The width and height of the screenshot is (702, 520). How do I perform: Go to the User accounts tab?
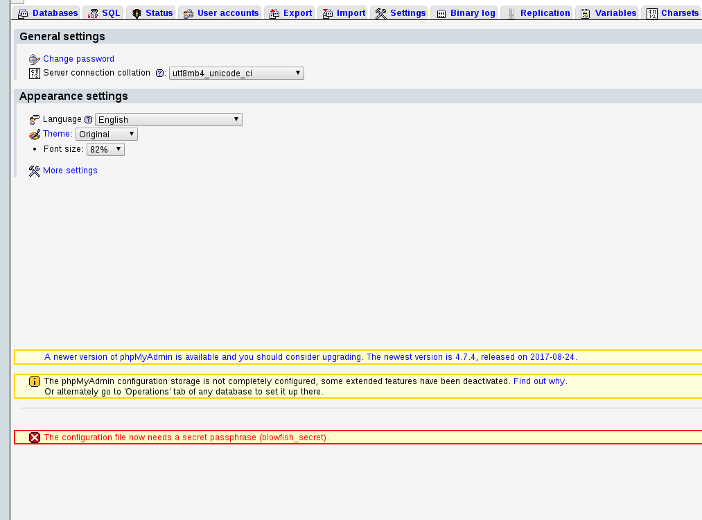tap(220, 13)
